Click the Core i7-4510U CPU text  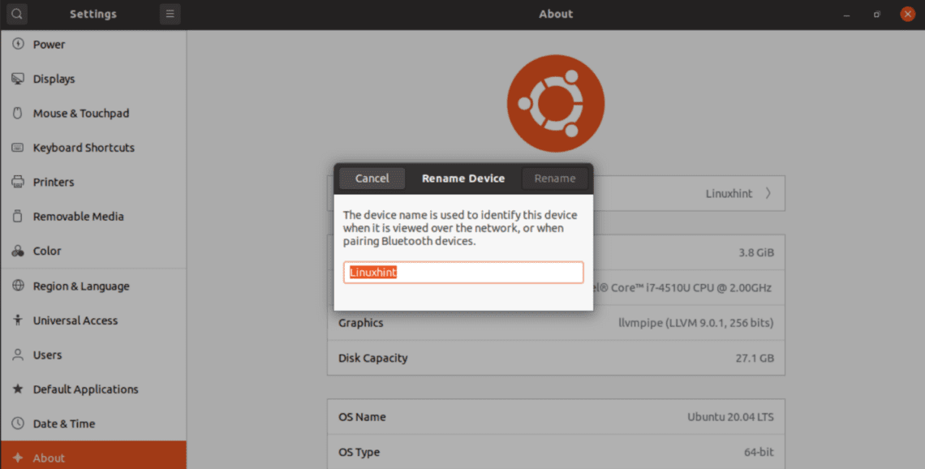684,288
